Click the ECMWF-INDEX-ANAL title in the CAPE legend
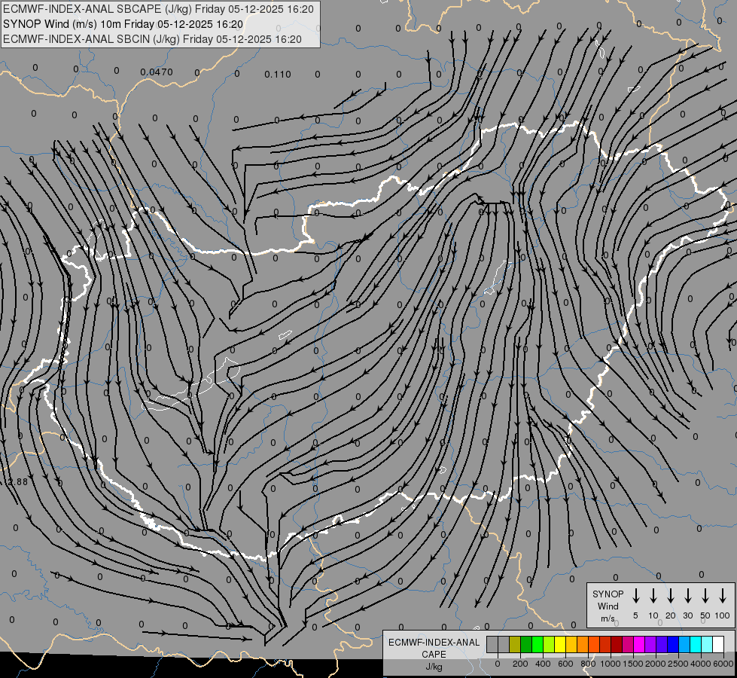 pyautogui.click(x=434, y=643)
